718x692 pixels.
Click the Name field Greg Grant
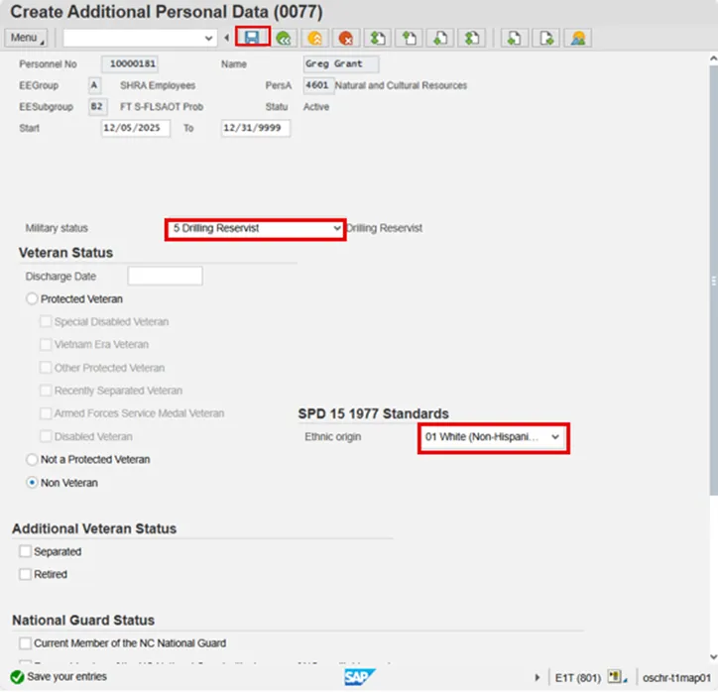pyautogui.click(x=341, y=64)
